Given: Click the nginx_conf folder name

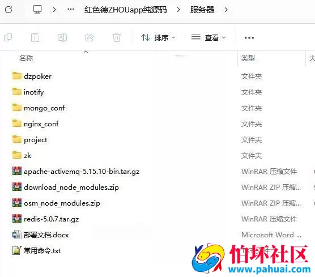Looking at the screenshot, I should pyautogui.click(x=41, y=124).
